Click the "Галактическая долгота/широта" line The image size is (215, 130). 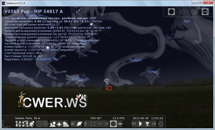point(47,37)
